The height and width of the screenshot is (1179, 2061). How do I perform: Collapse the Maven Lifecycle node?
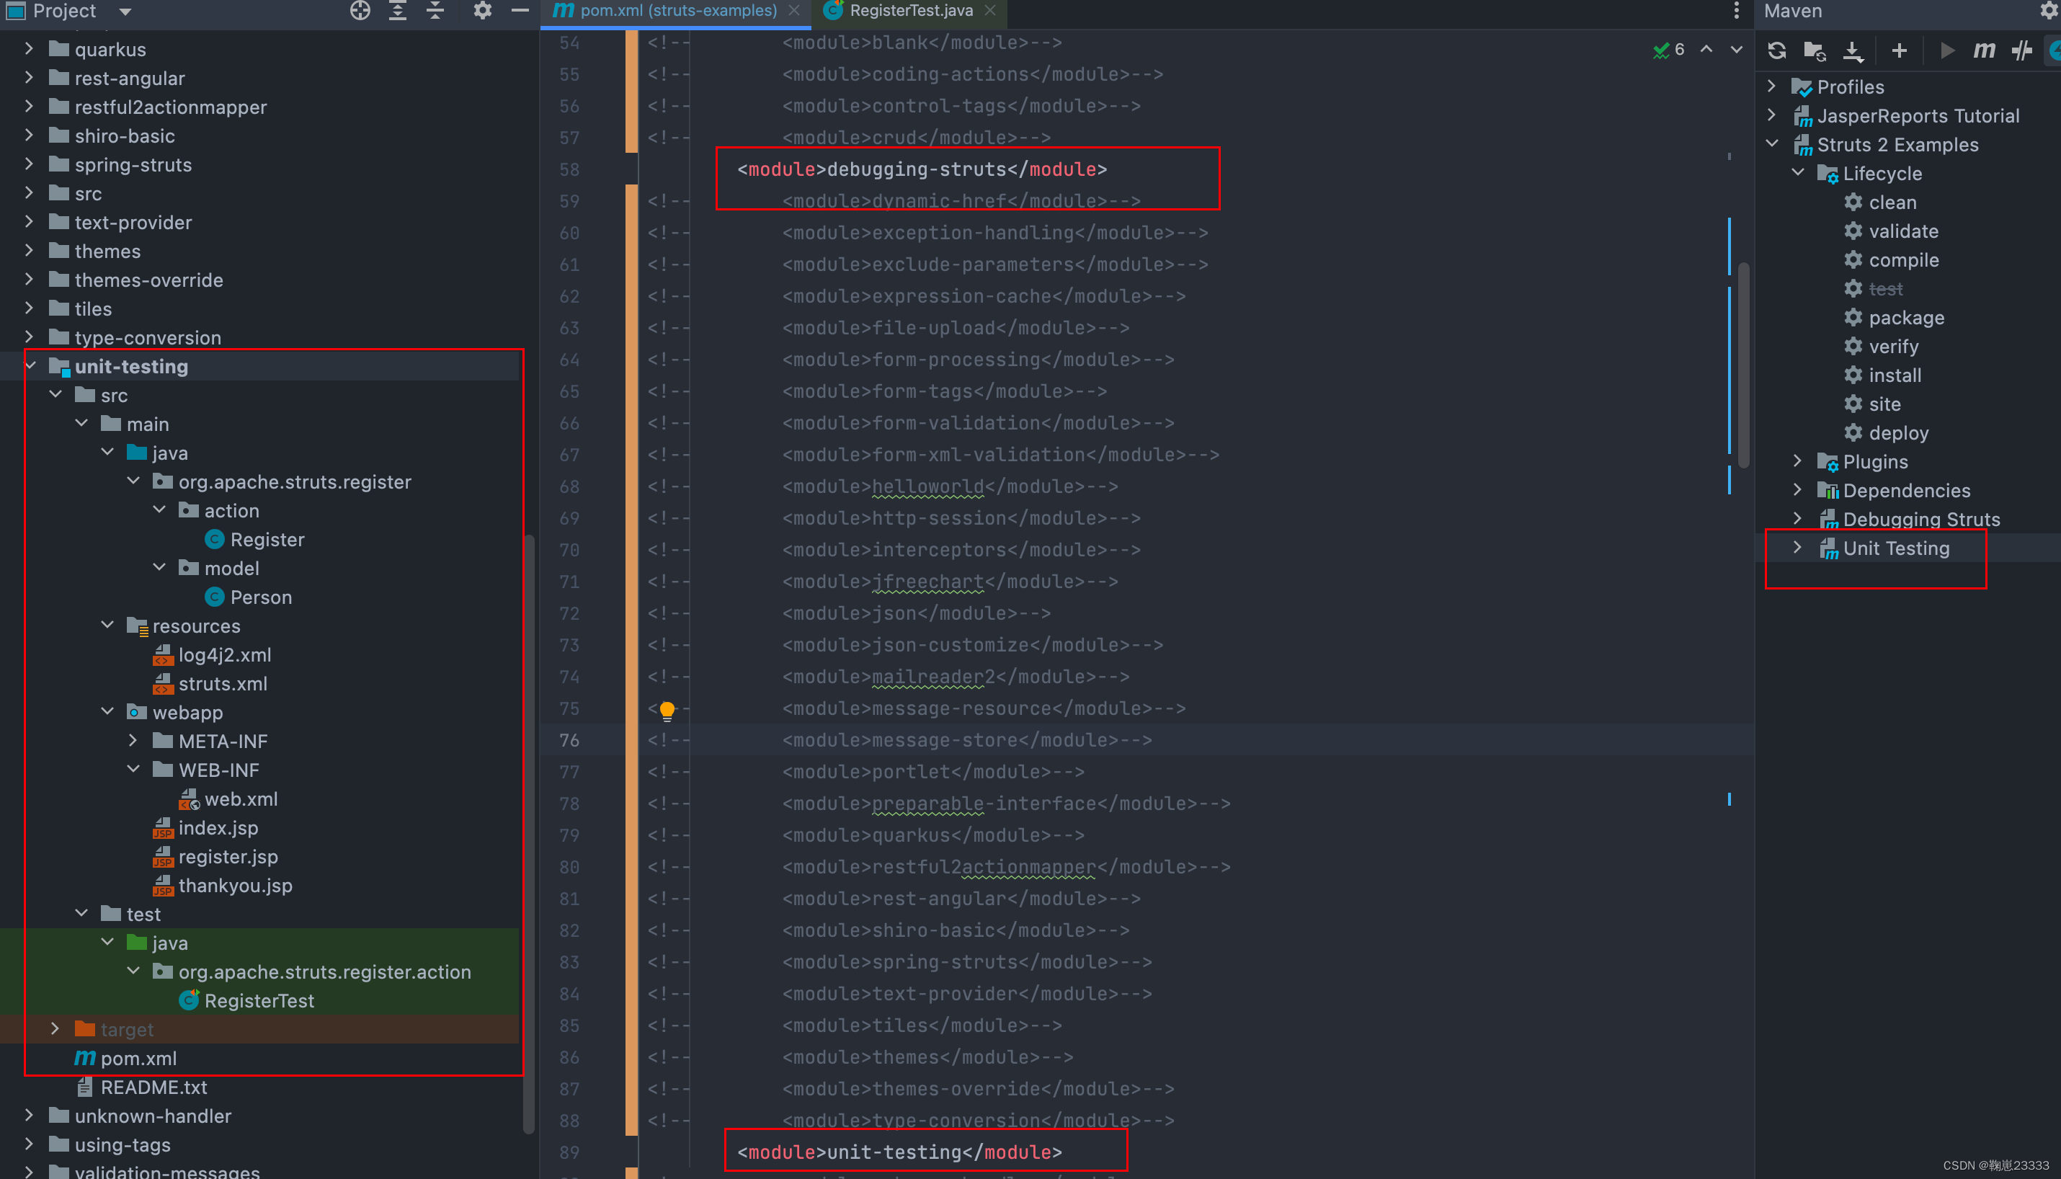(1798, 172)
